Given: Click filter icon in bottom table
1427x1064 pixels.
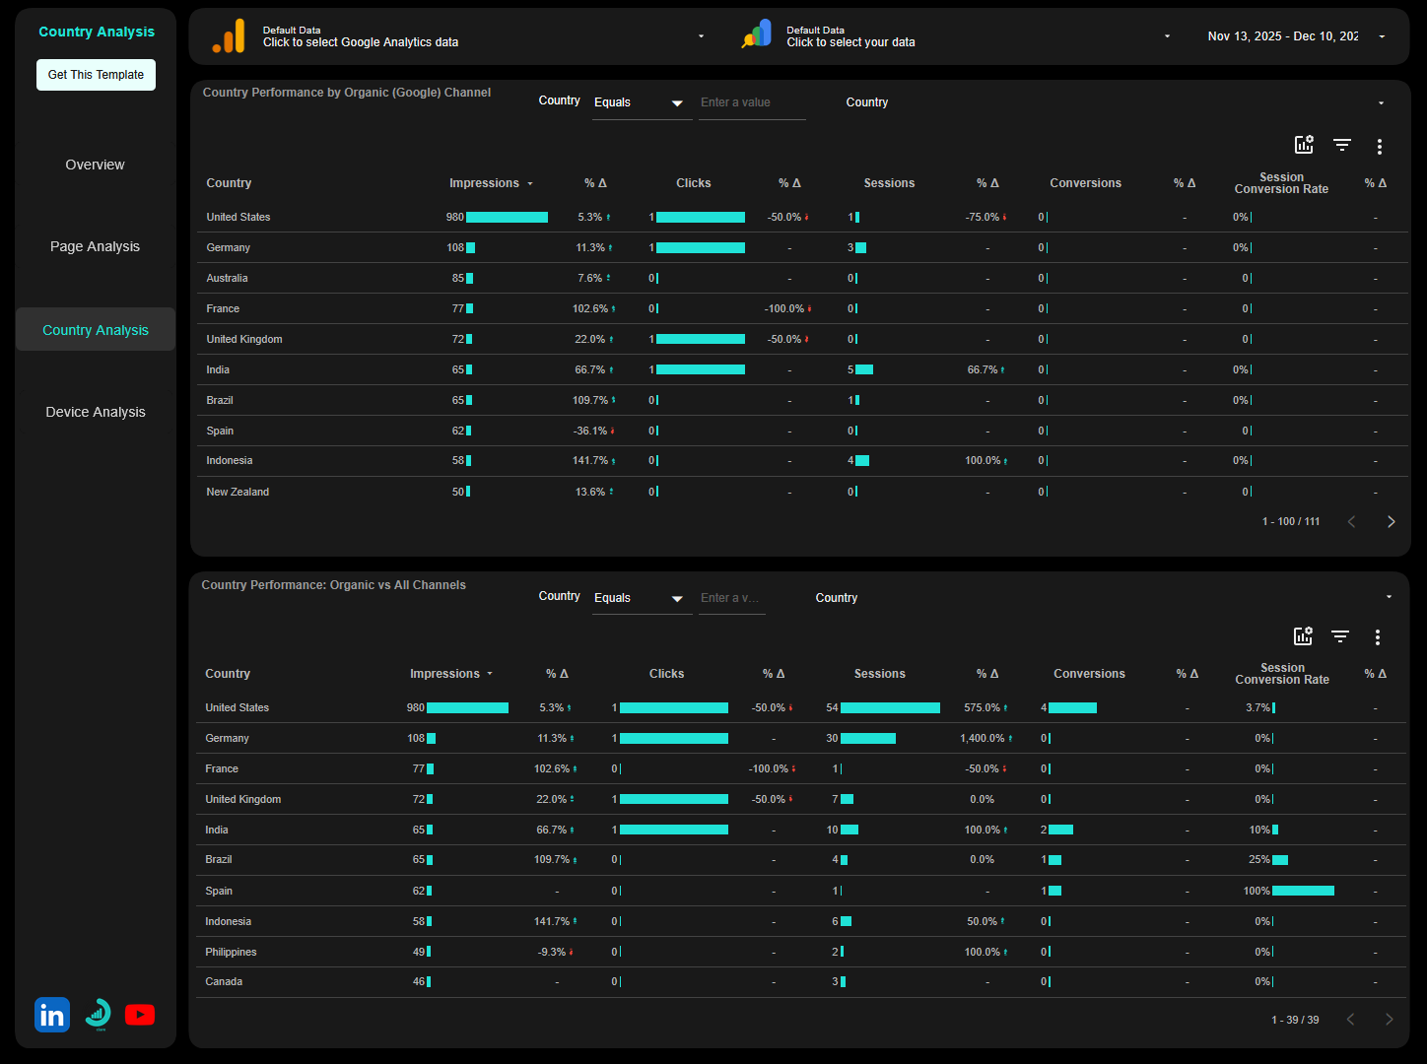Looking at the screenshot, I should point(1339,636).
